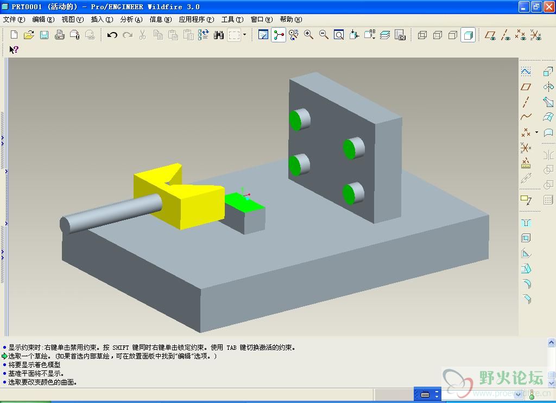Click the context help pointer icon
This screenshot has height=403, width=556.
click(14, 49)
